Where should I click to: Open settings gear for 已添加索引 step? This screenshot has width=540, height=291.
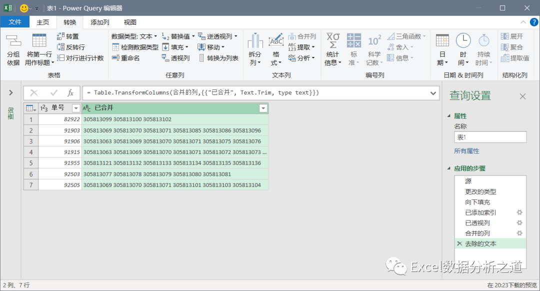click(519, 212)
